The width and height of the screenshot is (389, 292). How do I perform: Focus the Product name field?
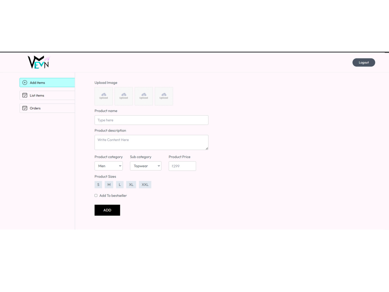[151, 120]
